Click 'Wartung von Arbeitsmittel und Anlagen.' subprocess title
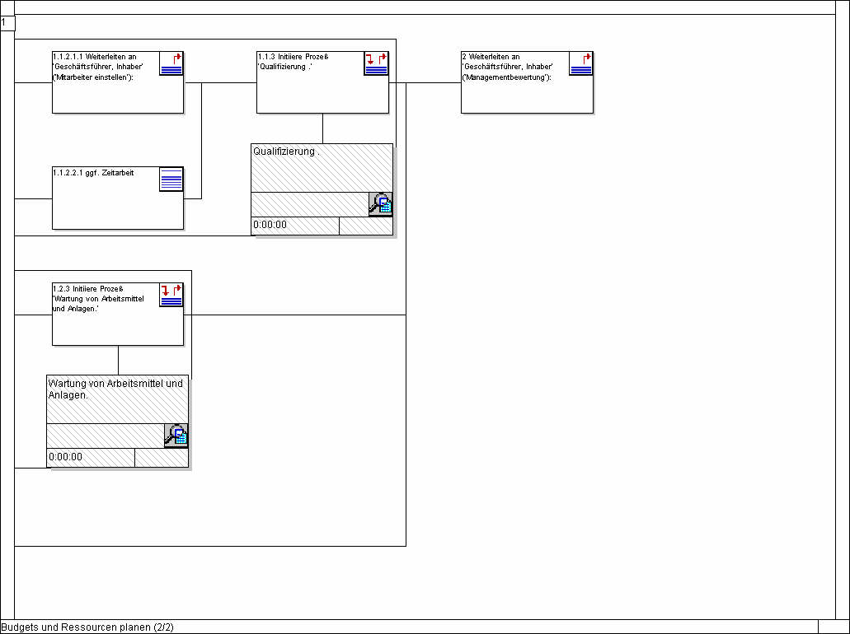 click(115, 389)
